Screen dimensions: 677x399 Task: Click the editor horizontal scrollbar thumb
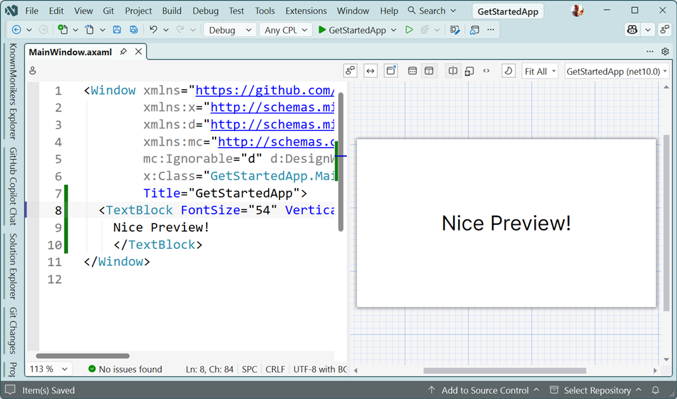(x=82, y=356)
